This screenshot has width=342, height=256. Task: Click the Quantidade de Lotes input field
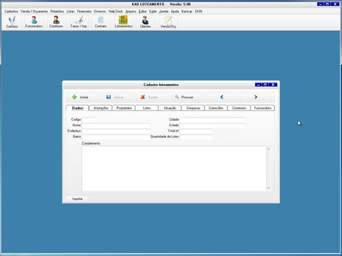[196, 137]
